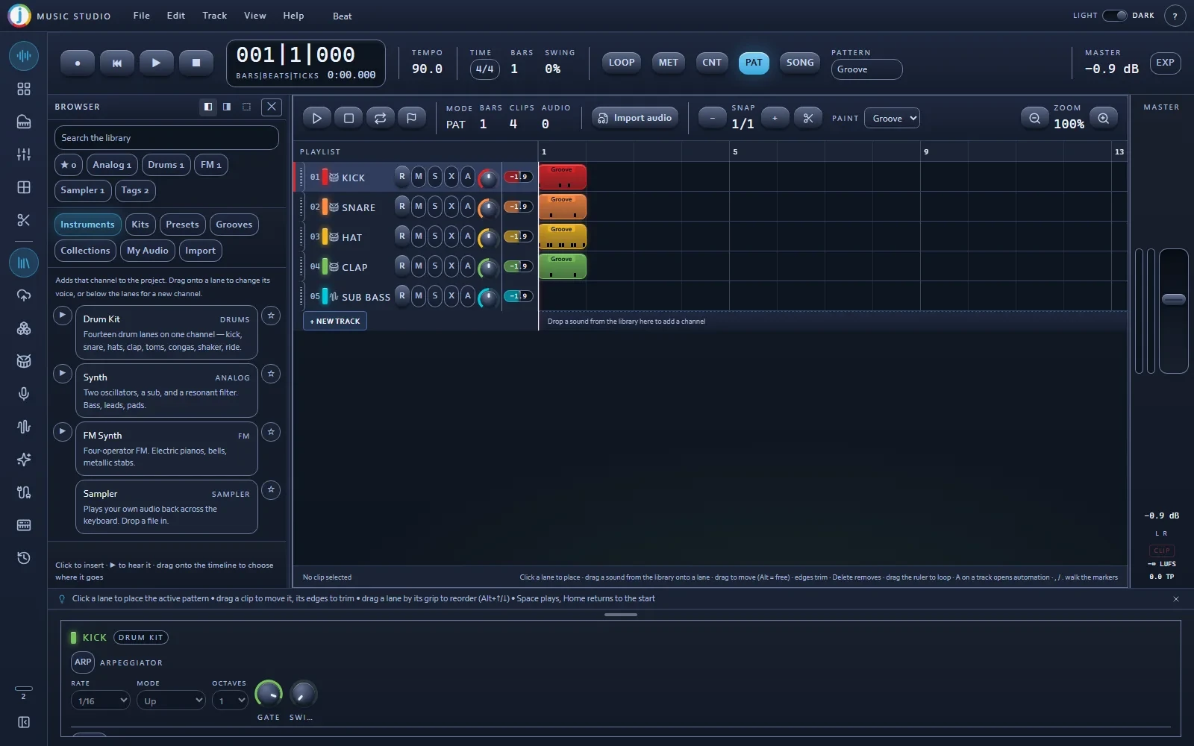
Task: Open the history clock icon in sidebar
Action: click(24, 558)
